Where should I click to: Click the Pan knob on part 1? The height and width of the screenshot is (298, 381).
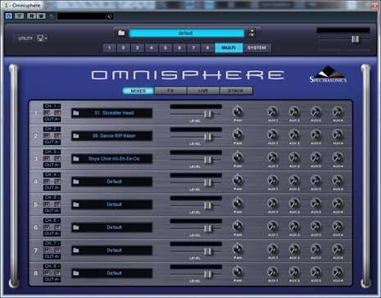click(238, 111)
